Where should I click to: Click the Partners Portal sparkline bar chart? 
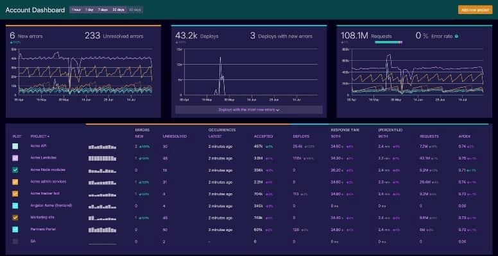pos(102,229)
